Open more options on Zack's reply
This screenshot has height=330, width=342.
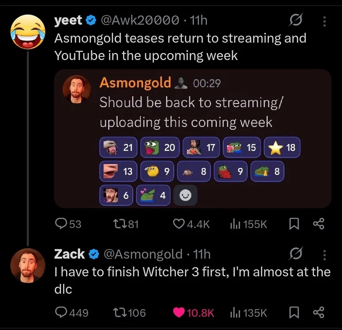click(324, 255)
